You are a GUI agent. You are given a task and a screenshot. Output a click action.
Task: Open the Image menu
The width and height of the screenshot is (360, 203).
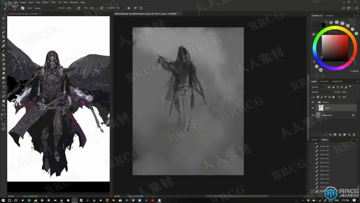click(23, 2)
